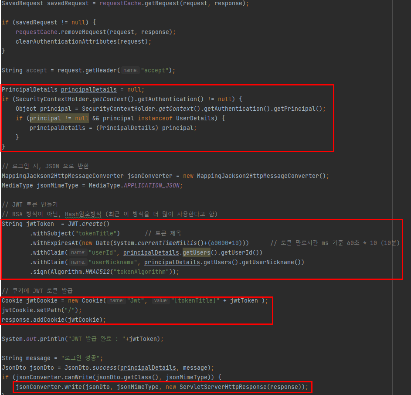Click the "[tokenTitle]" cookie value string

tap(195, 300)
